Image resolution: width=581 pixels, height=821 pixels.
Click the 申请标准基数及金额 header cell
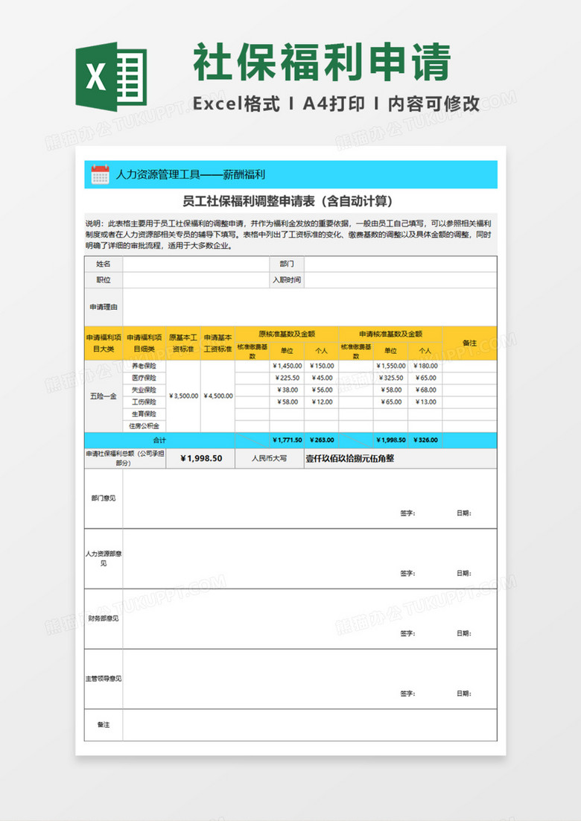(390, 334)
